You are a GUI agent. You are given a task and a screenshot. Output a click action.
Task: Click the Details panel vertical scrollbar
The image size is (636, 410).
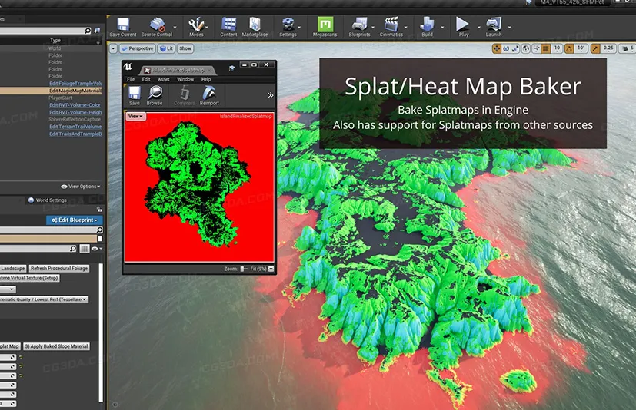[101, 332]
